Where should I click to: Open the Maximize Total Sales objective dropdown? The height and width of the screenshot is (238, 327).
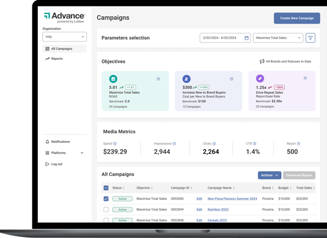coord(278,38)
